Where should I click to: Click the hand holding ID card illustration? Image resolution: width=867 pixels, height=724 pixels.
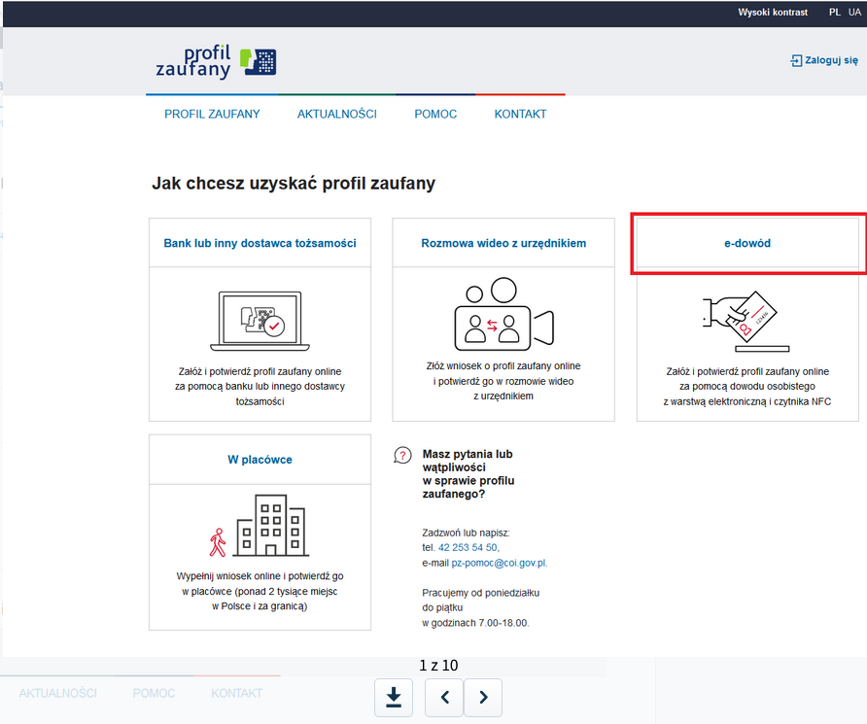[x=746, y=321]
